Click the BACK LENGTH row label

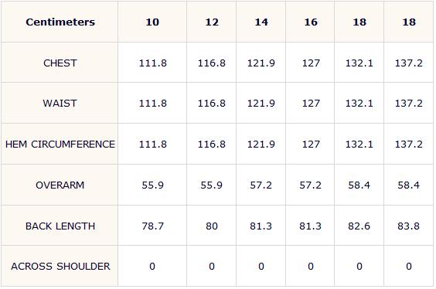60,226
